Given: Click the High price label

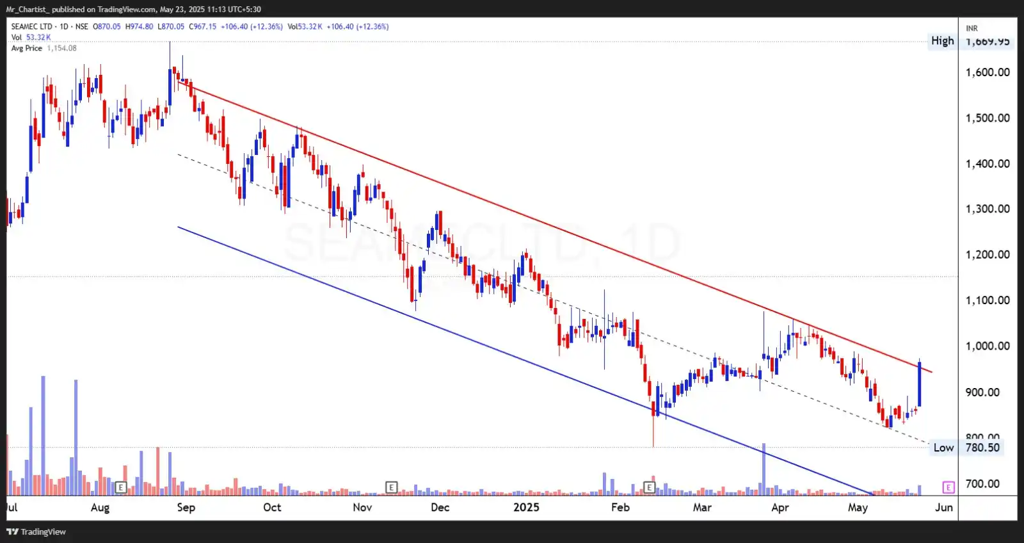Looking at the screenshot, I should point(942,41).
